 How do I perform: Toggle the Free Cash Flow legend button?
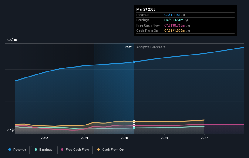[75, 150]
